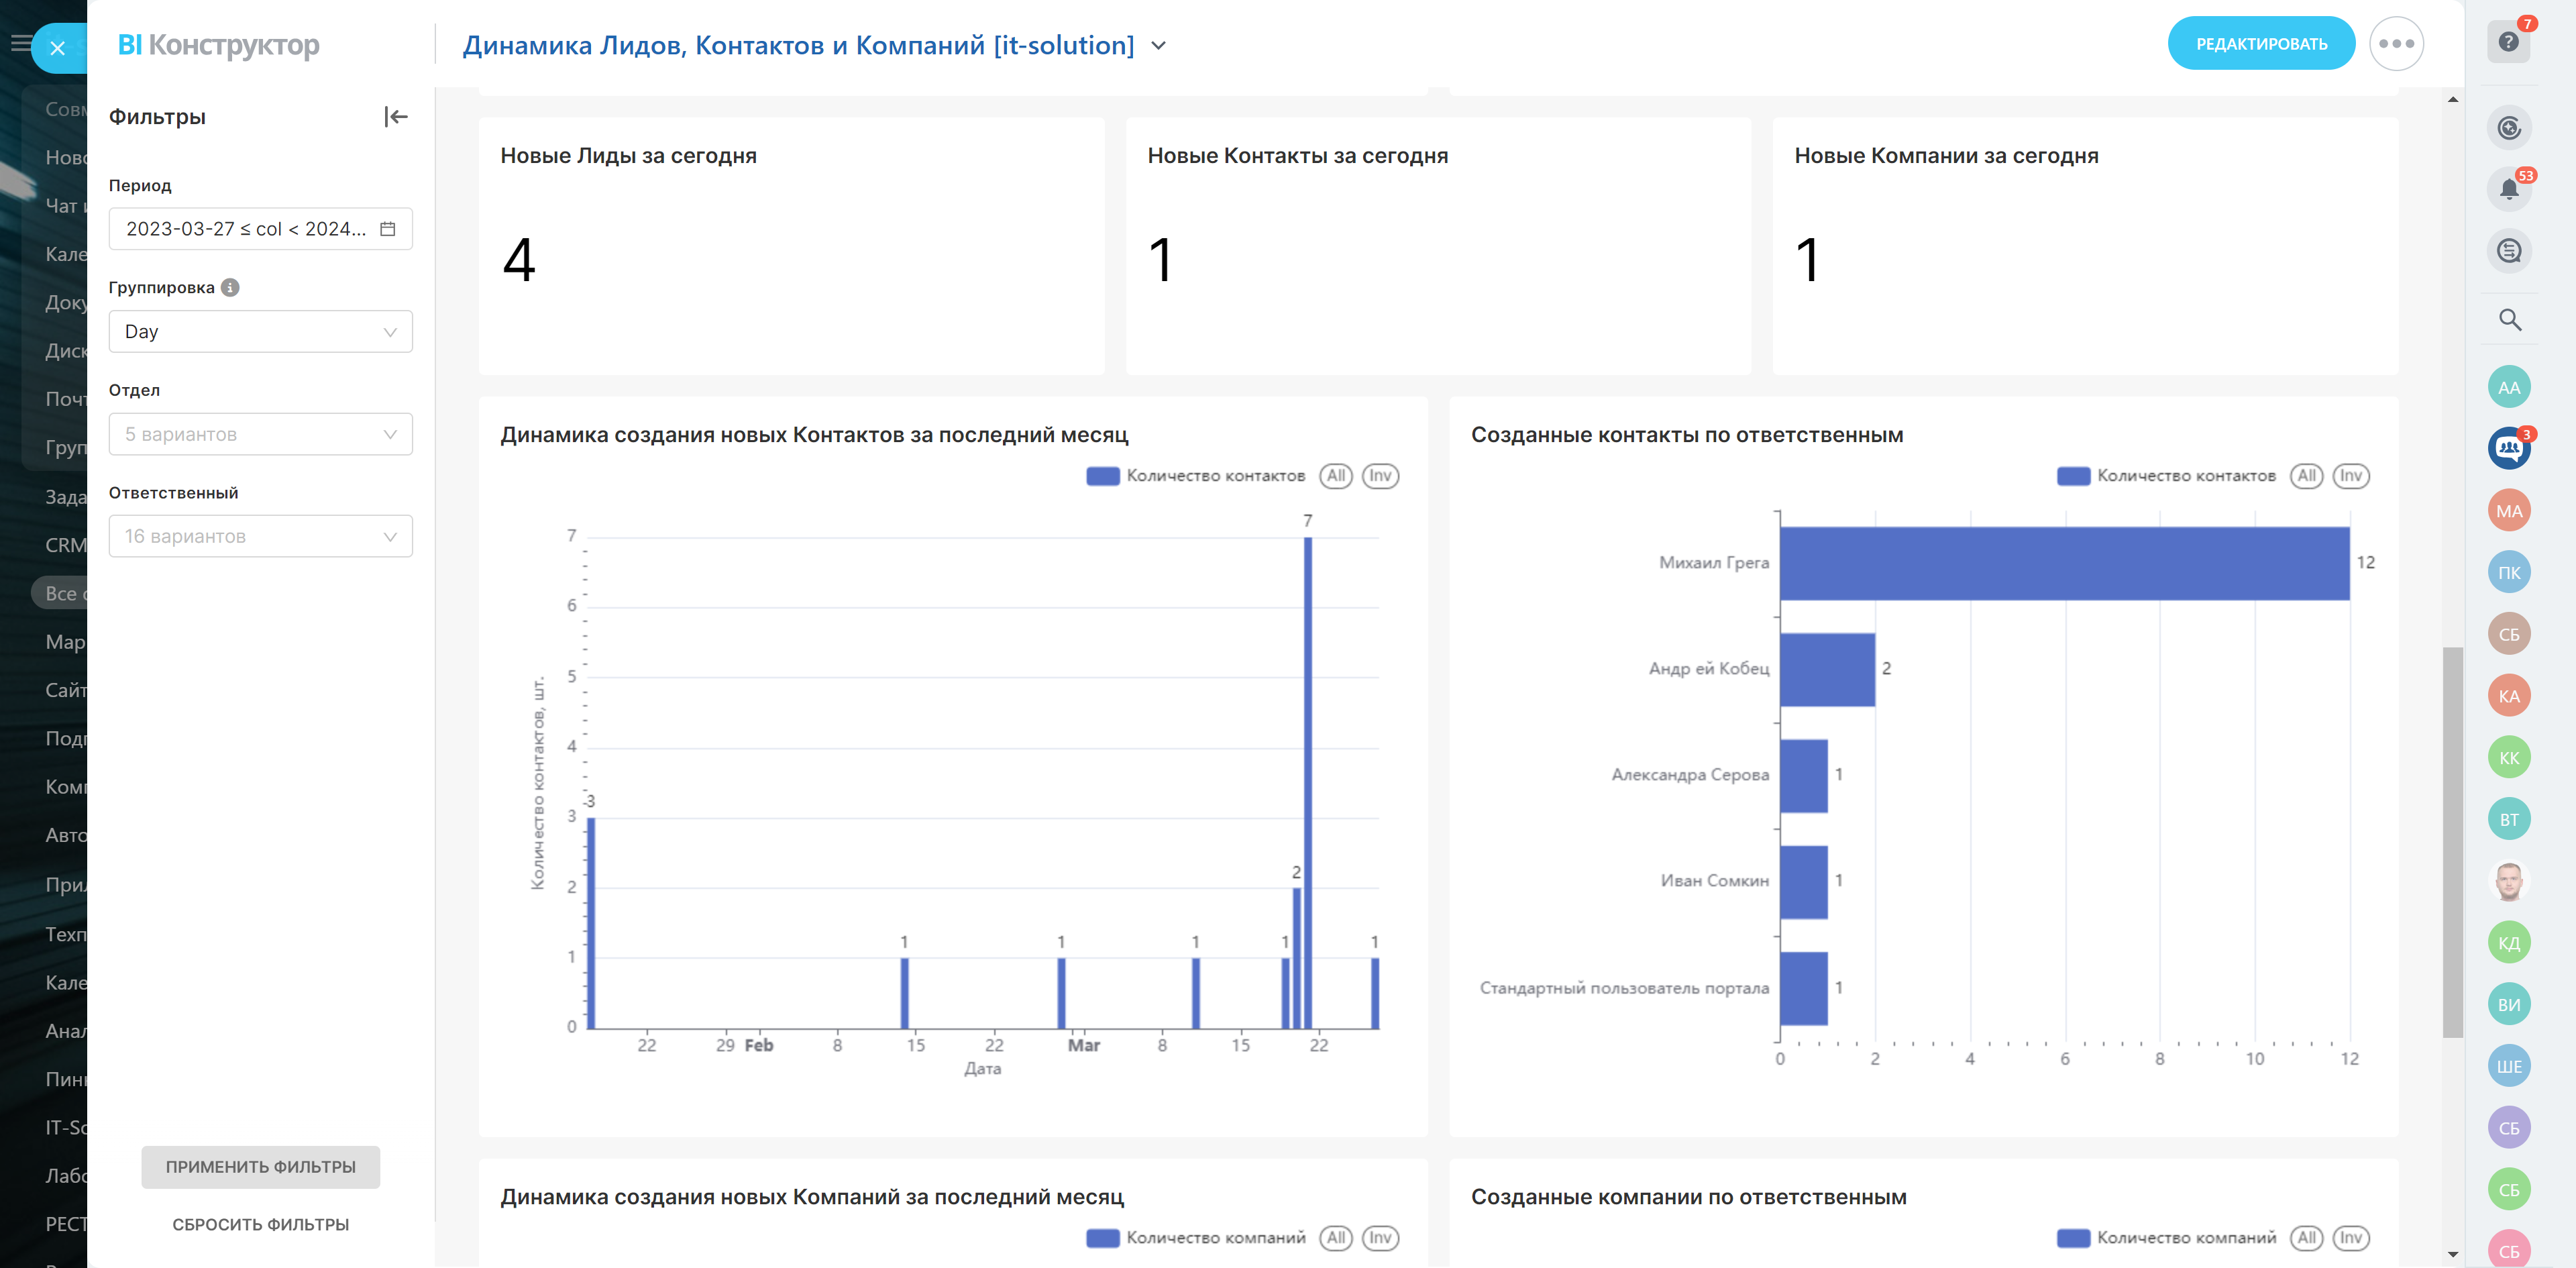The width and height of the screenshot is (2576, 1268).
Task: Open the dashboard title dropdown chevron
Action: click(1158, 46)
